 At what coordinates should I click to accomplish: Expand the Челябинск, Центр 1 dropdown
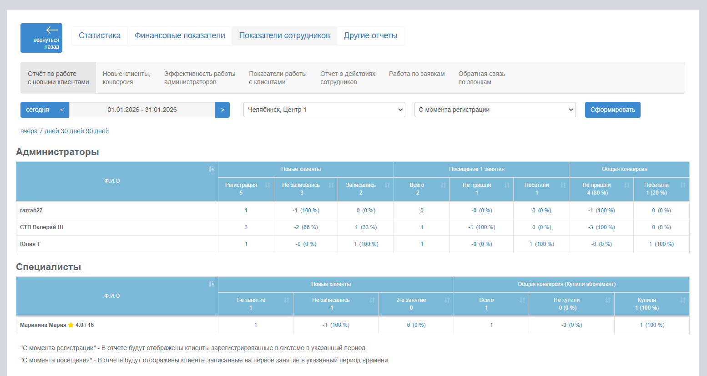point(324,110)
